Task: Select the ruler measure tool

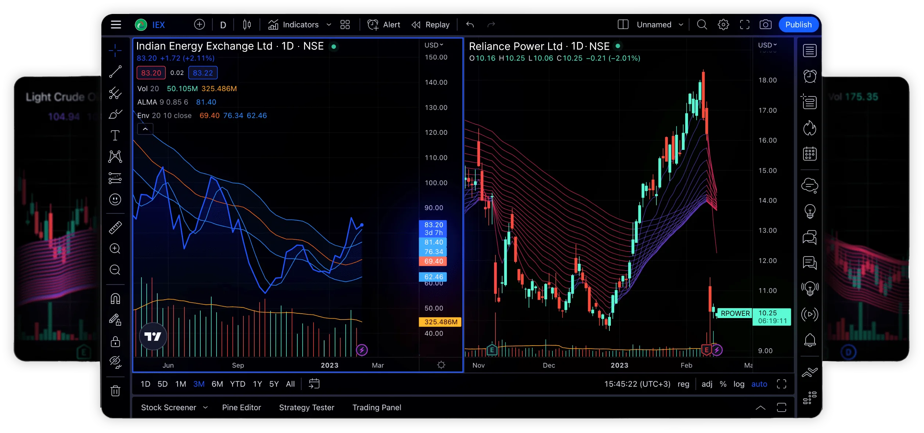Action: (x=115, y=228)
